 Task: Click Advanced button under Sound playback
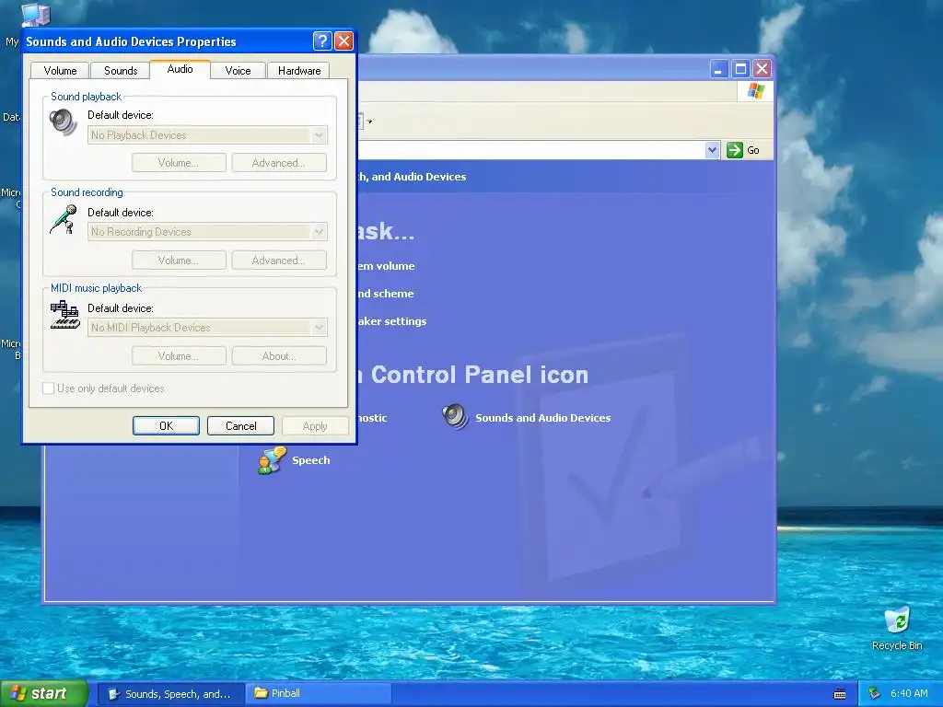[279, 163]
